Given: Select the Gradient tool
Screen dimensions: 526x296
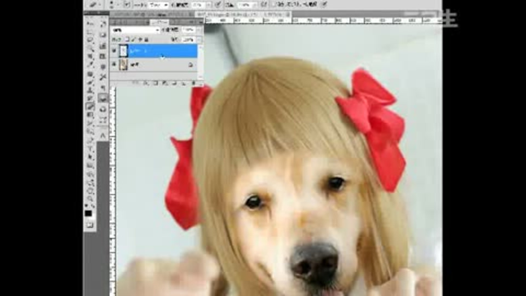Looking at the screenshot, I should 90,115.
